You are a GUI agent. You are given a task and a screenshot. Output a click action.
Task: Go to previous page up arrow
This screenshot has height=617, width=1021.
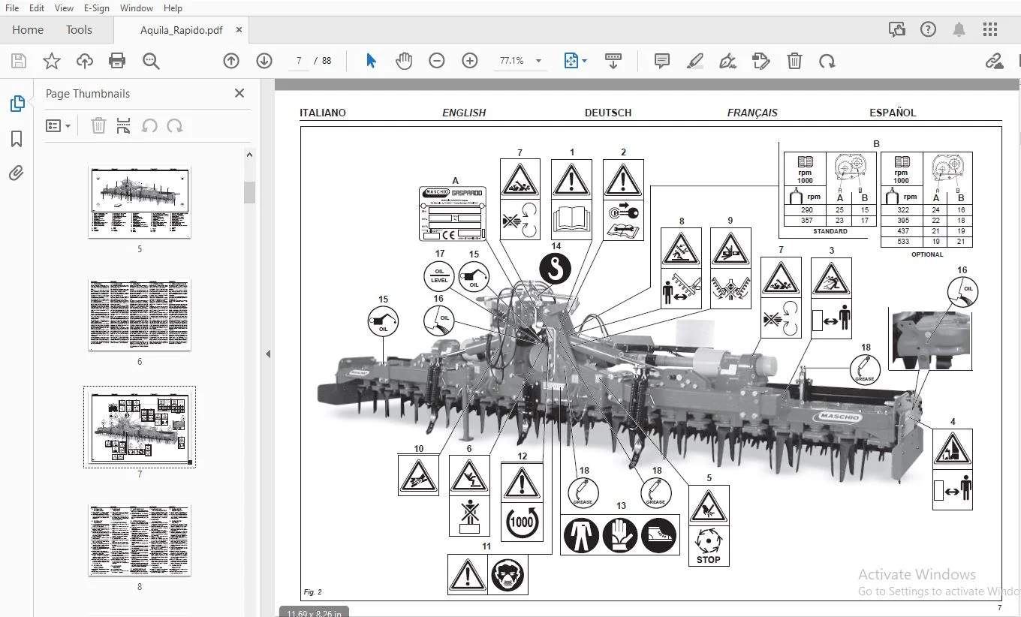231,61
